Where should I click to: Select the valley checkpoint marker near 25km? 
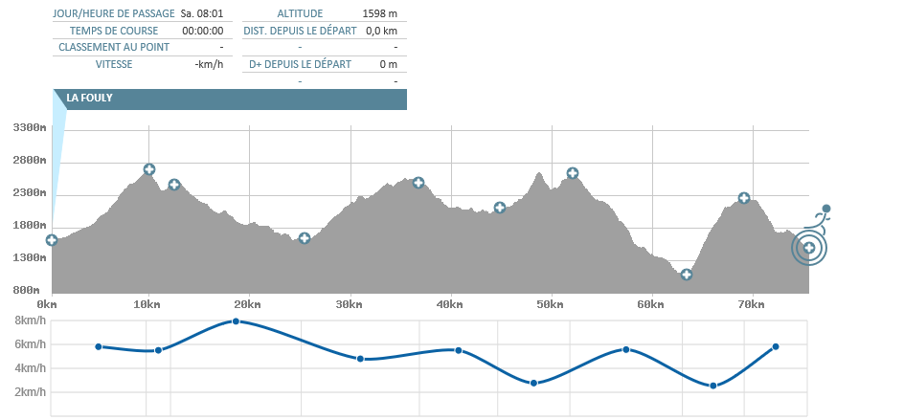(305, 238)
